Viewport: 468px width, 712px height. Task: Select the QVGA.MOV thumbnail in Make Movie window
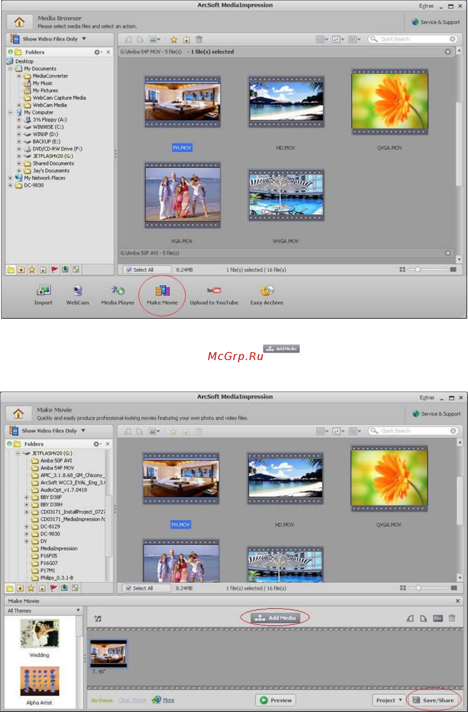(x=389, y=478)
